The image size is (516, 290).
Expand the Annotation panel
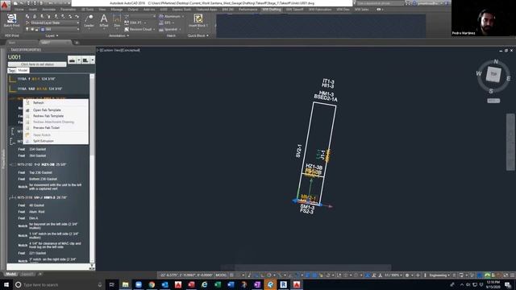point(119,35)
